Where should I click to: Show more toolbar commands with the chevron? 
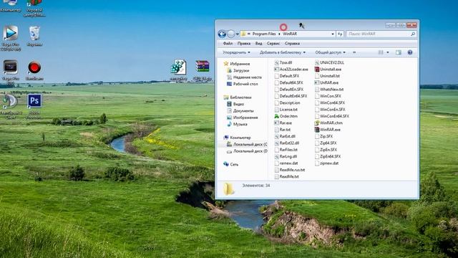pos(354,52)
